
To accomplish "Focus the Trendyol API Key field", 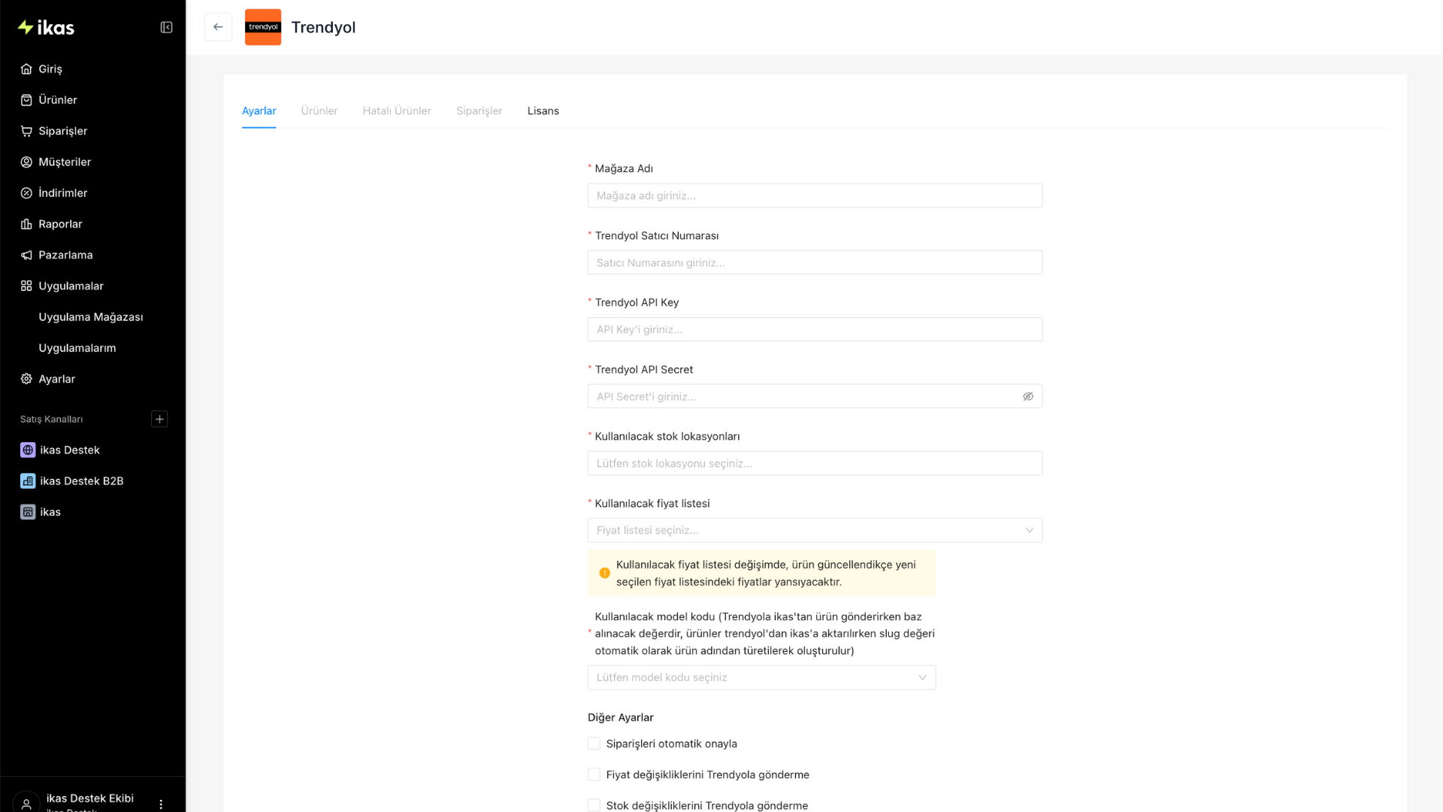I will pyautogui.click(x=815, y=329).
